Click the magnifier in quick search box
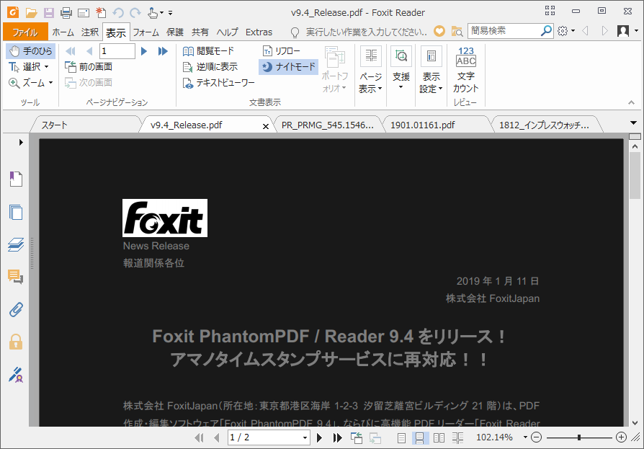The height and width of the screenshot is (449, 644). point(546,31)
